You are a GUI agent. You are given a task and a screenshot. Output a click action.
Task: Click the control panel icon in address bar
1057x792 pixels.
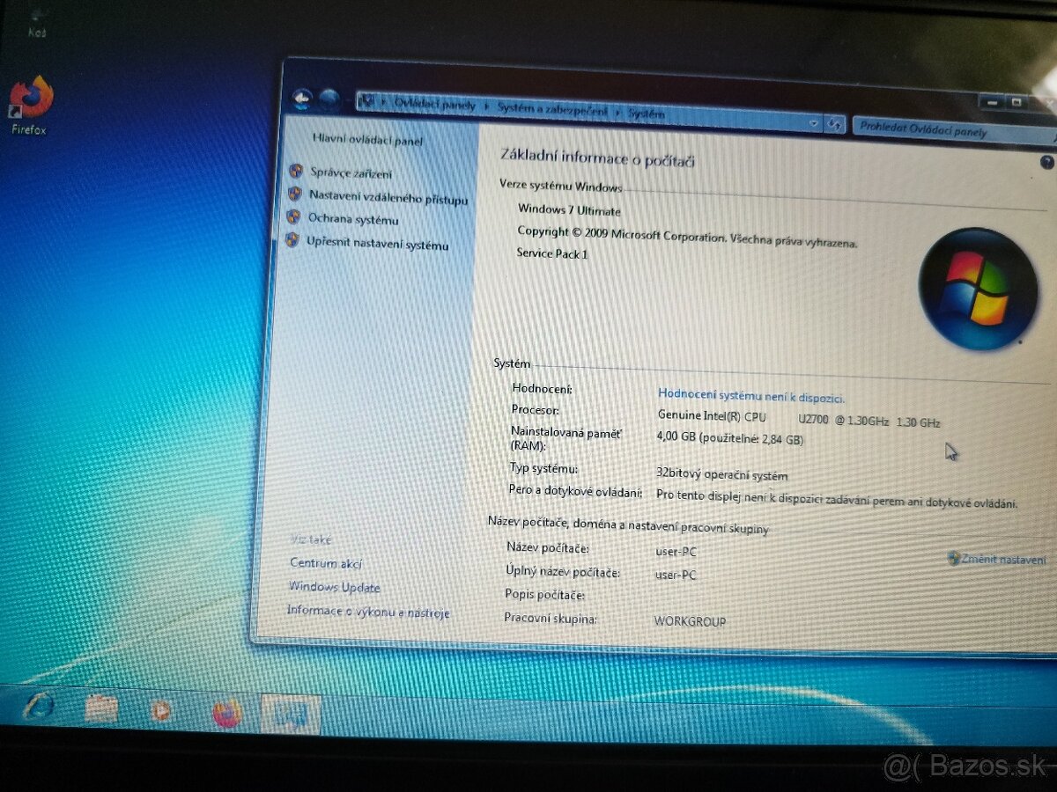point(368,101)
